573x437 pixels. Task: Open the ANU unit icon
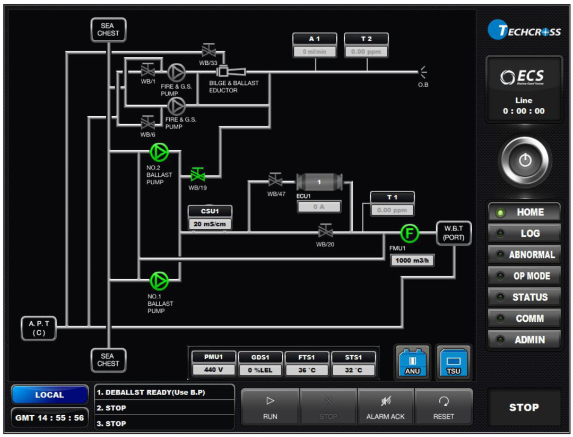(x=412, y=363)
